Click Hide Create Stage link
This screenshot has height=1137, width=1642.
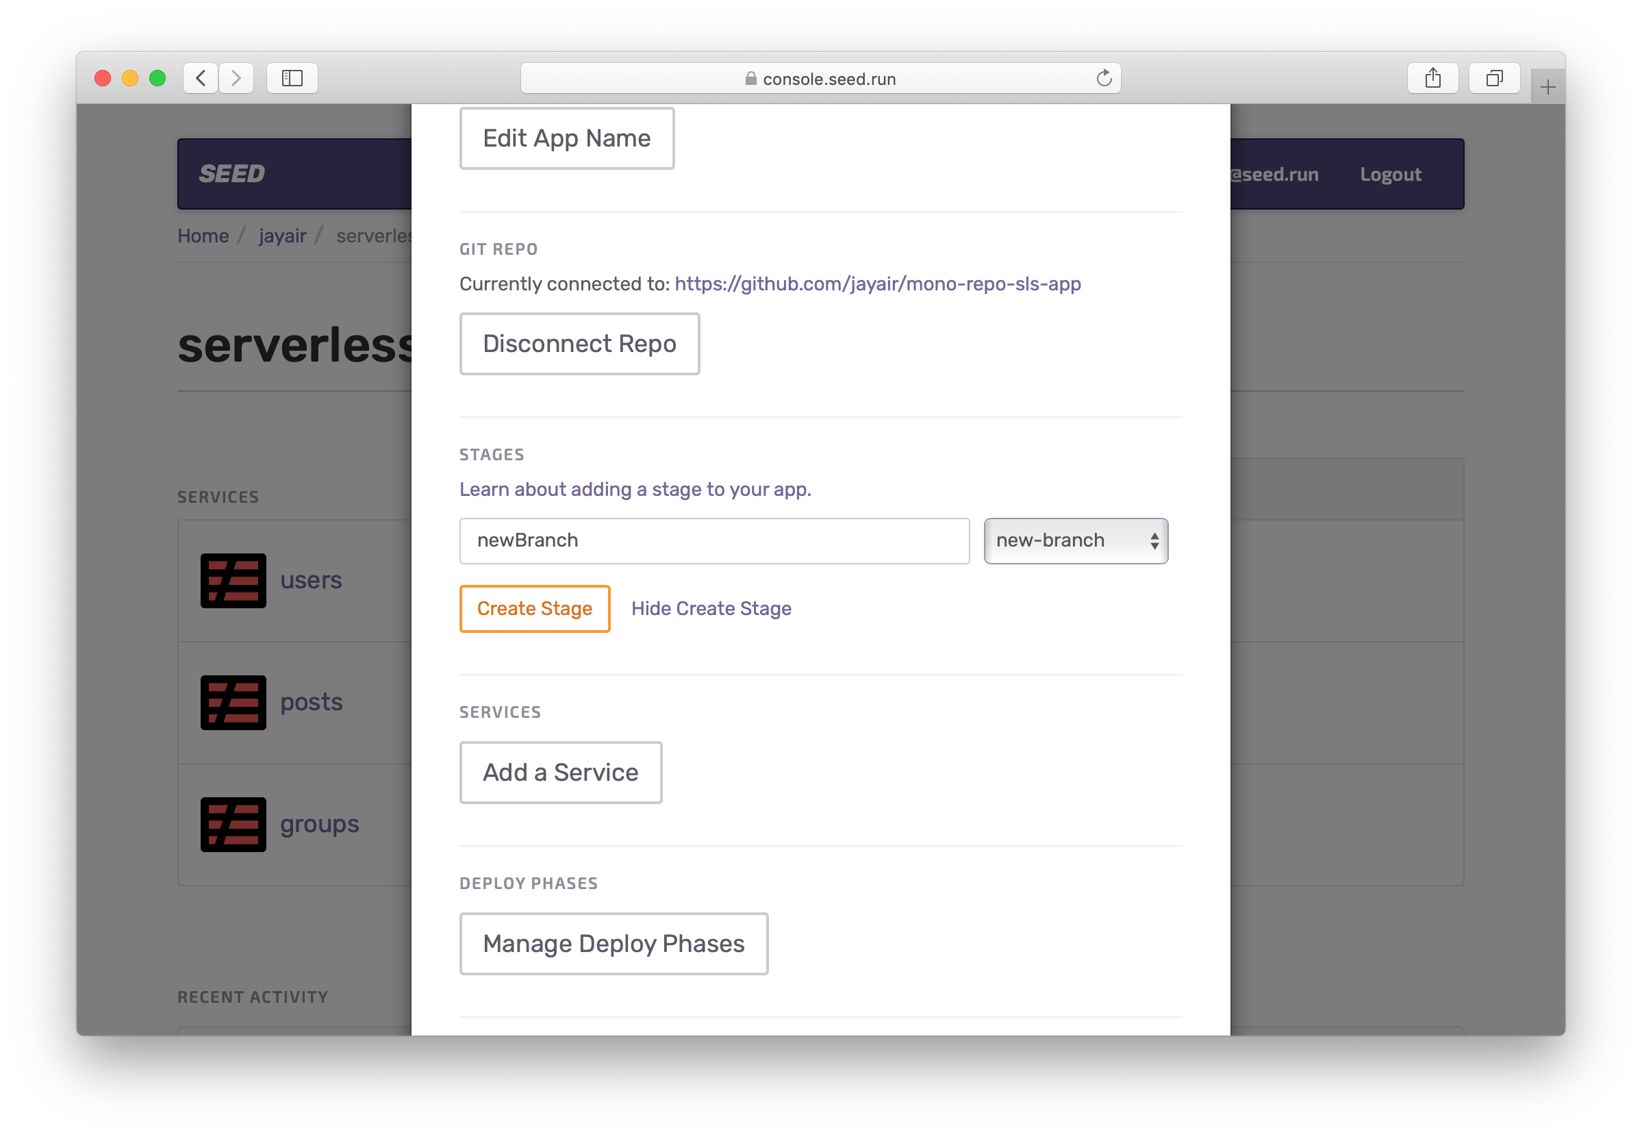point(711,608)
